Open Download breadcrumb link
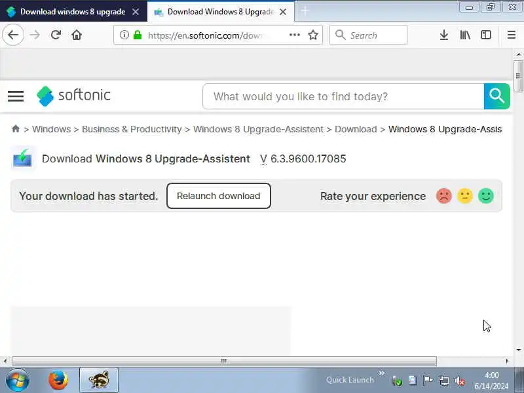 tap(356, 129)
